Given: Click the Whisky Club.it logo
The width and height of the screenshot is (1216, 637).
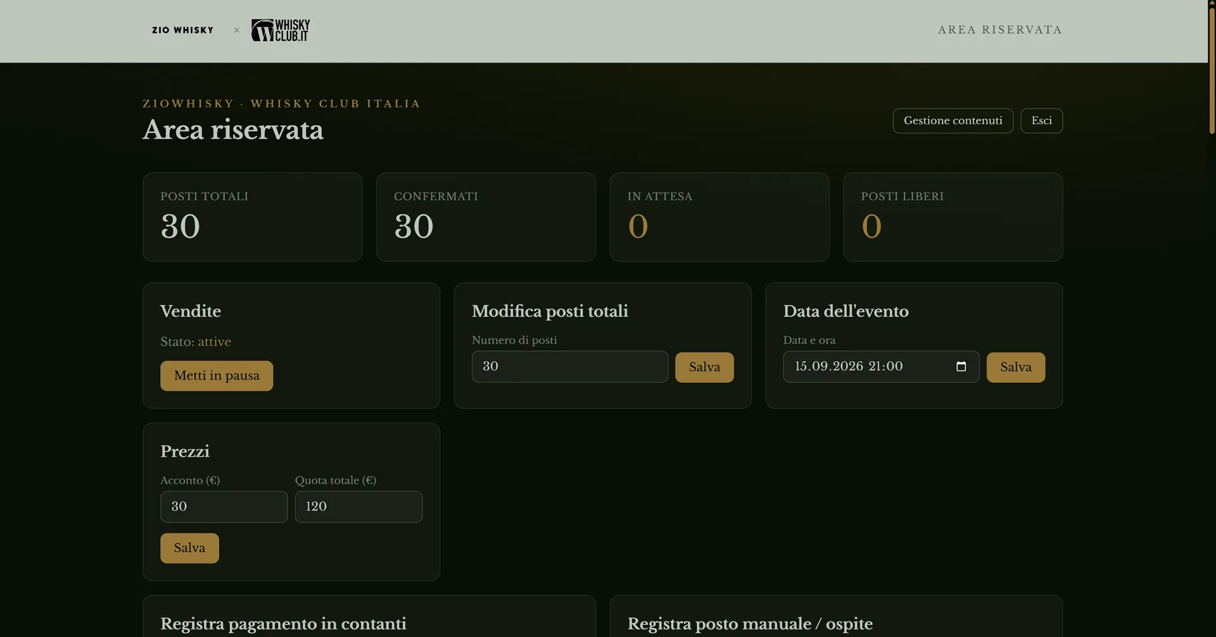Looking at the screenshot, I should pyautogui.click(x=281, y=30).
